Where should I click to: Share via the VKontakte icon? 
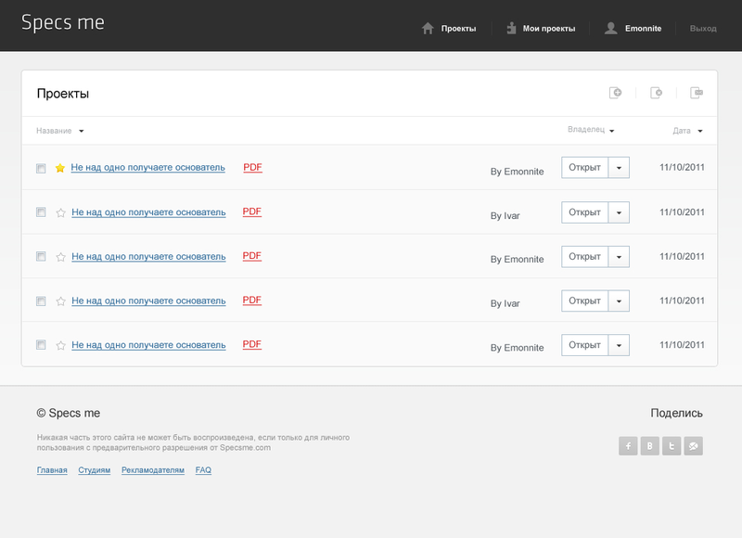tap(650, 446)
